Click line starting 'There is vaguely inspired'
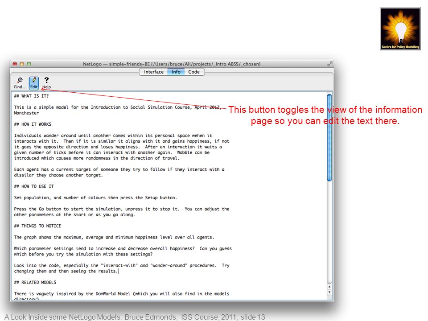 [x=122, y=294]
